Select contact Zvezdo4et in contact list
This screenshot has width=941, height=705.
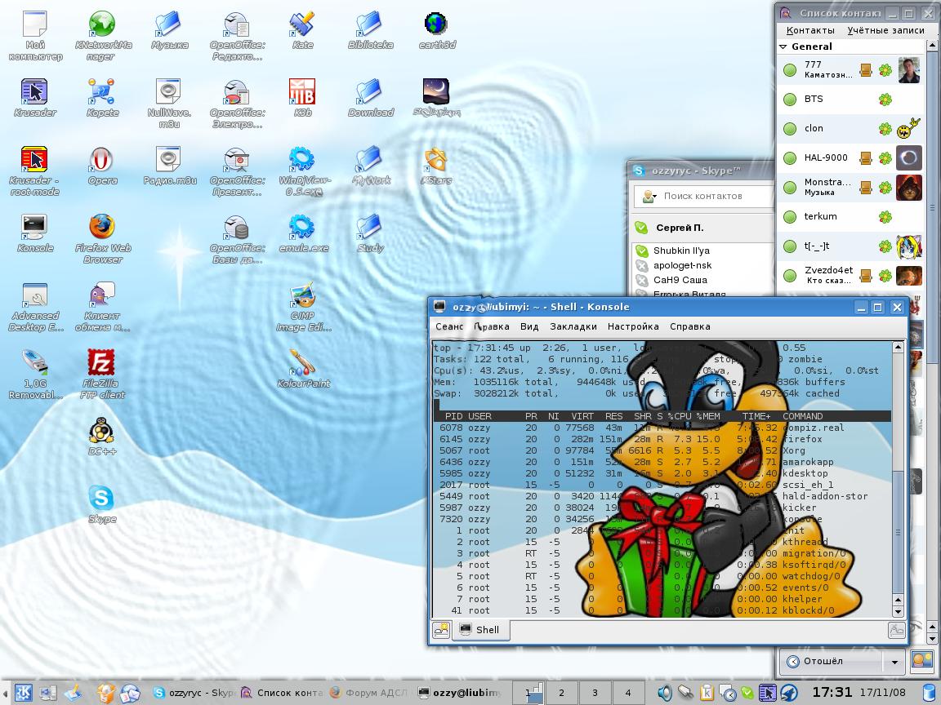click(x=850, y=275)
